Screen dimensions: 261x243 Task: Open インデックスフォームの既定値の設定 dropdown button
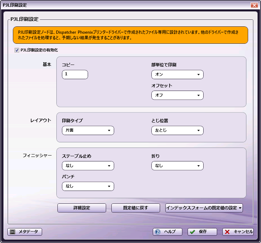coord(204,208)
